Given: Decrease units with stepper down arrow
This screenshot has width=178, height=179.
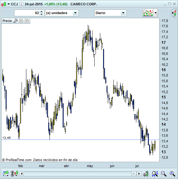Looking at the screenshot, I should [42, 14].
